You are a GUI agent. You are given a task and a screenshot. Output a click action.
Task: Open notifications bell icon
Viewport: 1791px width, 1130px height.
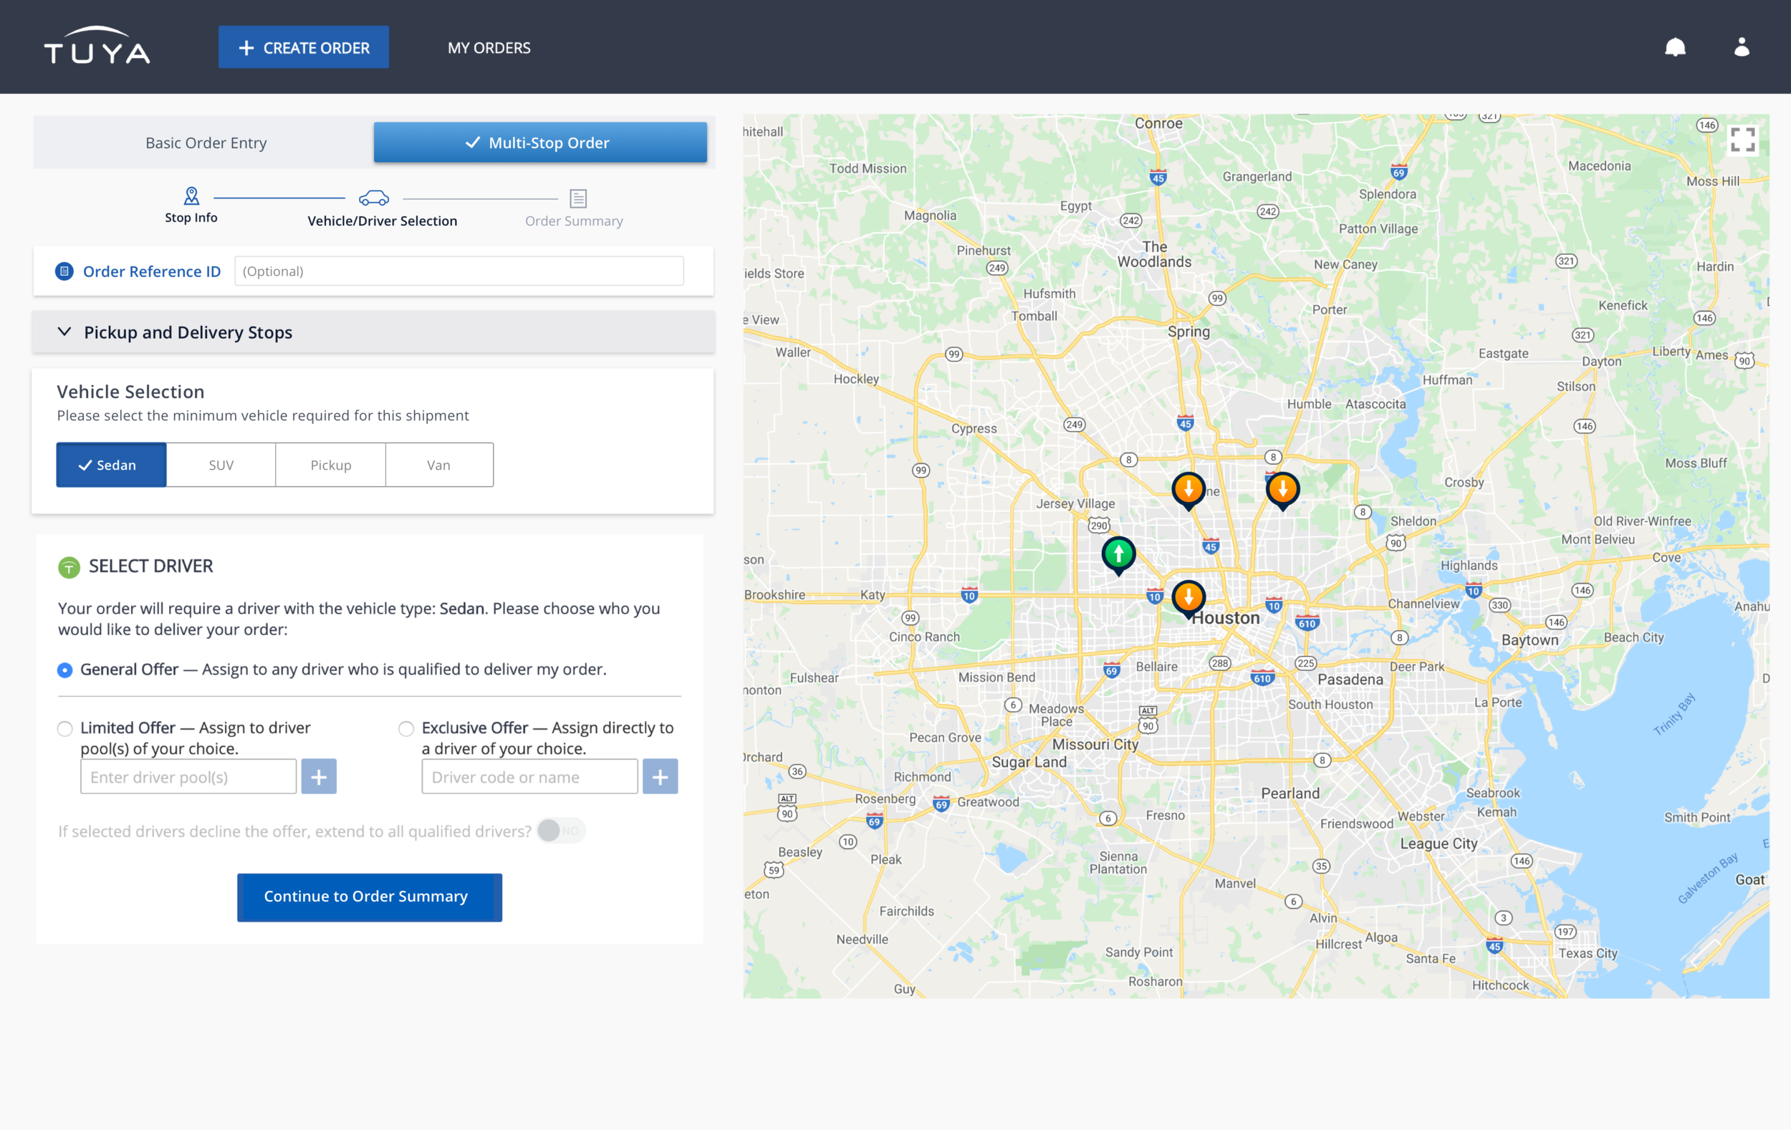(1675, 47)
